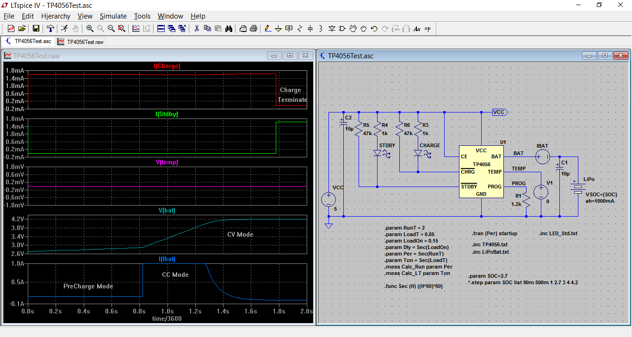Zoom out with the minus magnifier icon
Screen dimensions: 632x337
click(111, 29)
